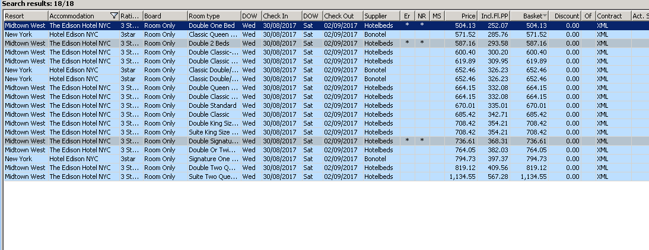Select the Double 2 Beds room cell
Viewport: 649px width, 250px height.
(x=214, y=43)
